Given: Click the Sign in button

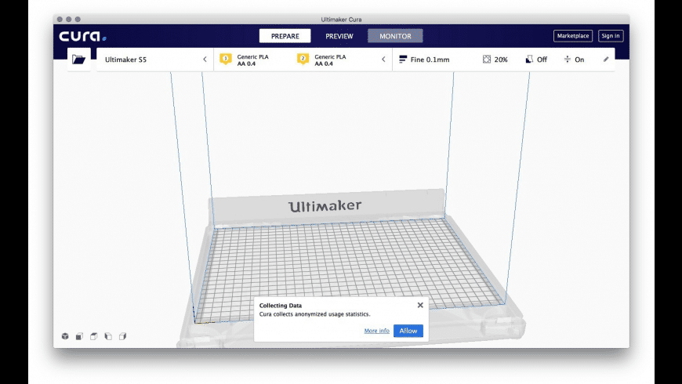Looking at the screenshot, I should pos(611,36).
